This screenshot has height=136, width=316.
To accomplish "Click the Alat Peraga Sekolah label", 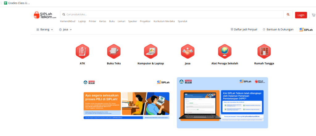I will (225, 63).
